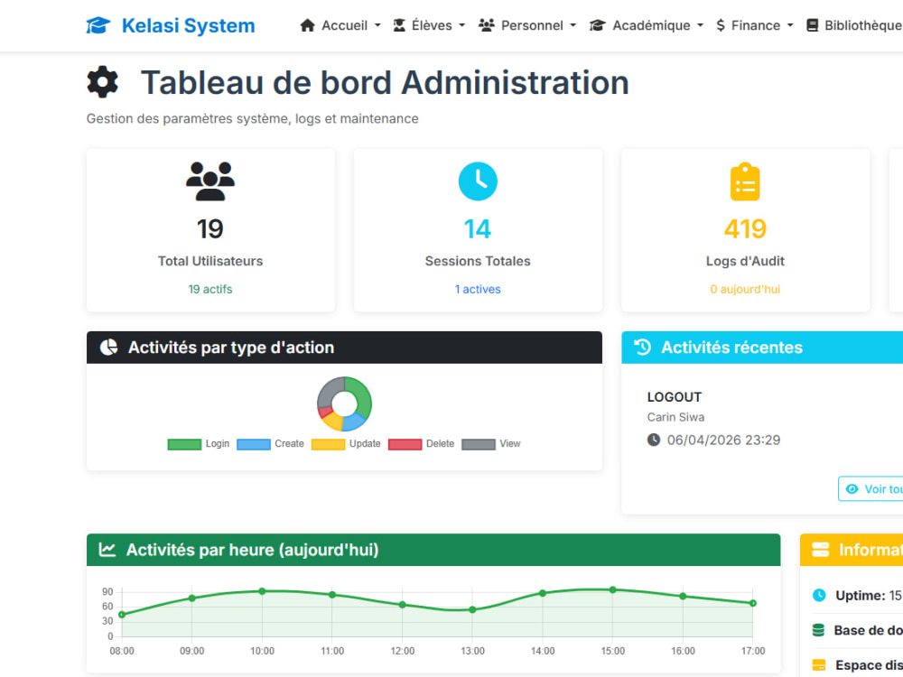Click the clock icon beside 06/04/2026 23:29
This screenshot has height=677, width=903.
[654, 440]
